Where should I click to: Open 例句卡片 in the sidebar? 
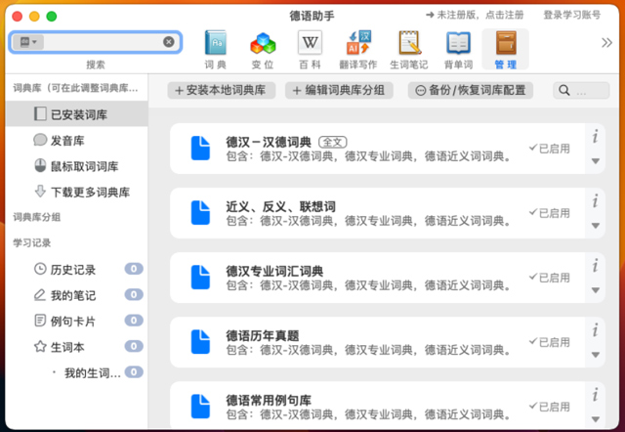[x=77, y=321]
